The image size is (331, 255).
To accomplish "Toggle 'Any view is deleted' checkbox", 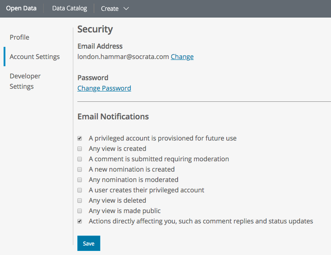I will tap(80, 200).
